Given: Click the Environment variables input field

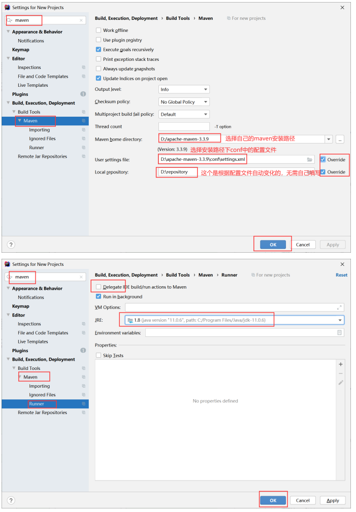Looking at the screenshot, I should tap(244, 332).
